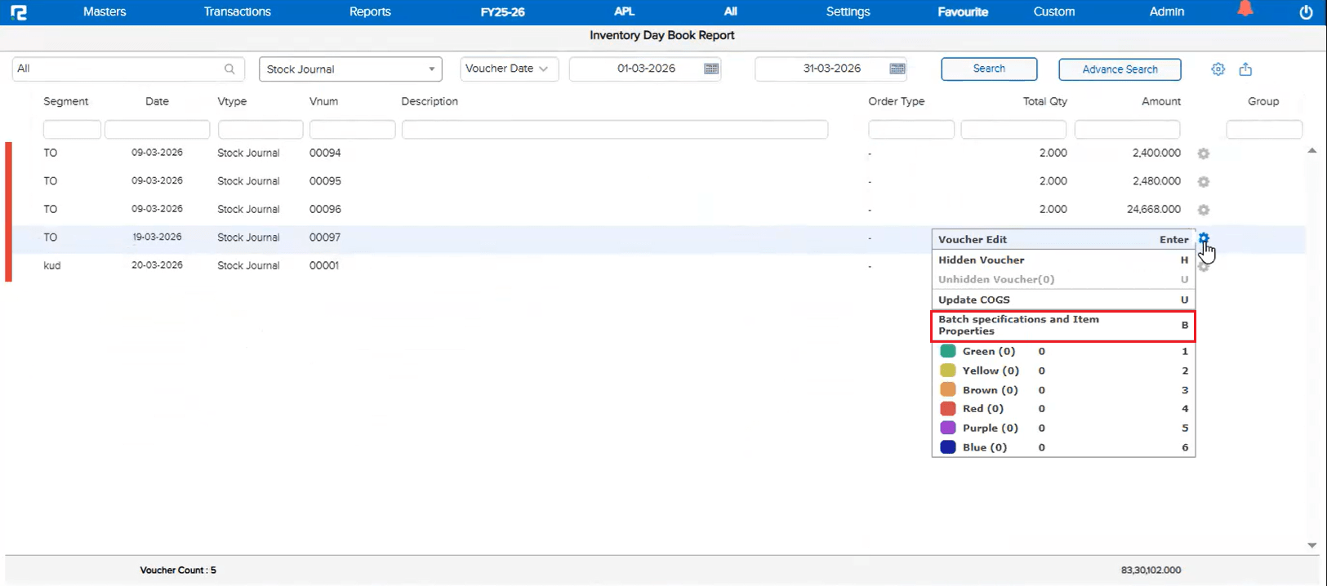This screenshot has width=1327, height=586.
Task: Open gear options for voucher 00096
Action: pos(1203,210)
